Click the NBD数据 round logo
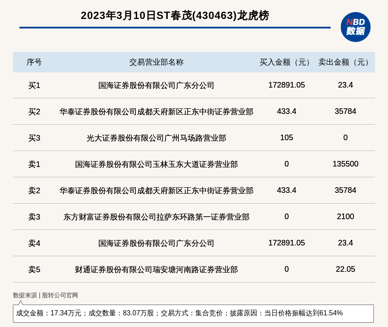Screen dimensions: 388x327 coord(355,27)
